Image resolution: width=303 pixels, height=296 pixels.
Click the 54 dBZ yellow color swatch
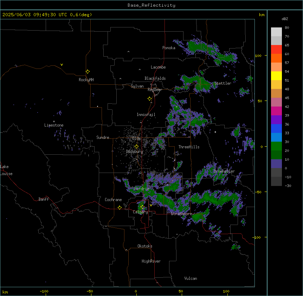click(x=276, y=76)
